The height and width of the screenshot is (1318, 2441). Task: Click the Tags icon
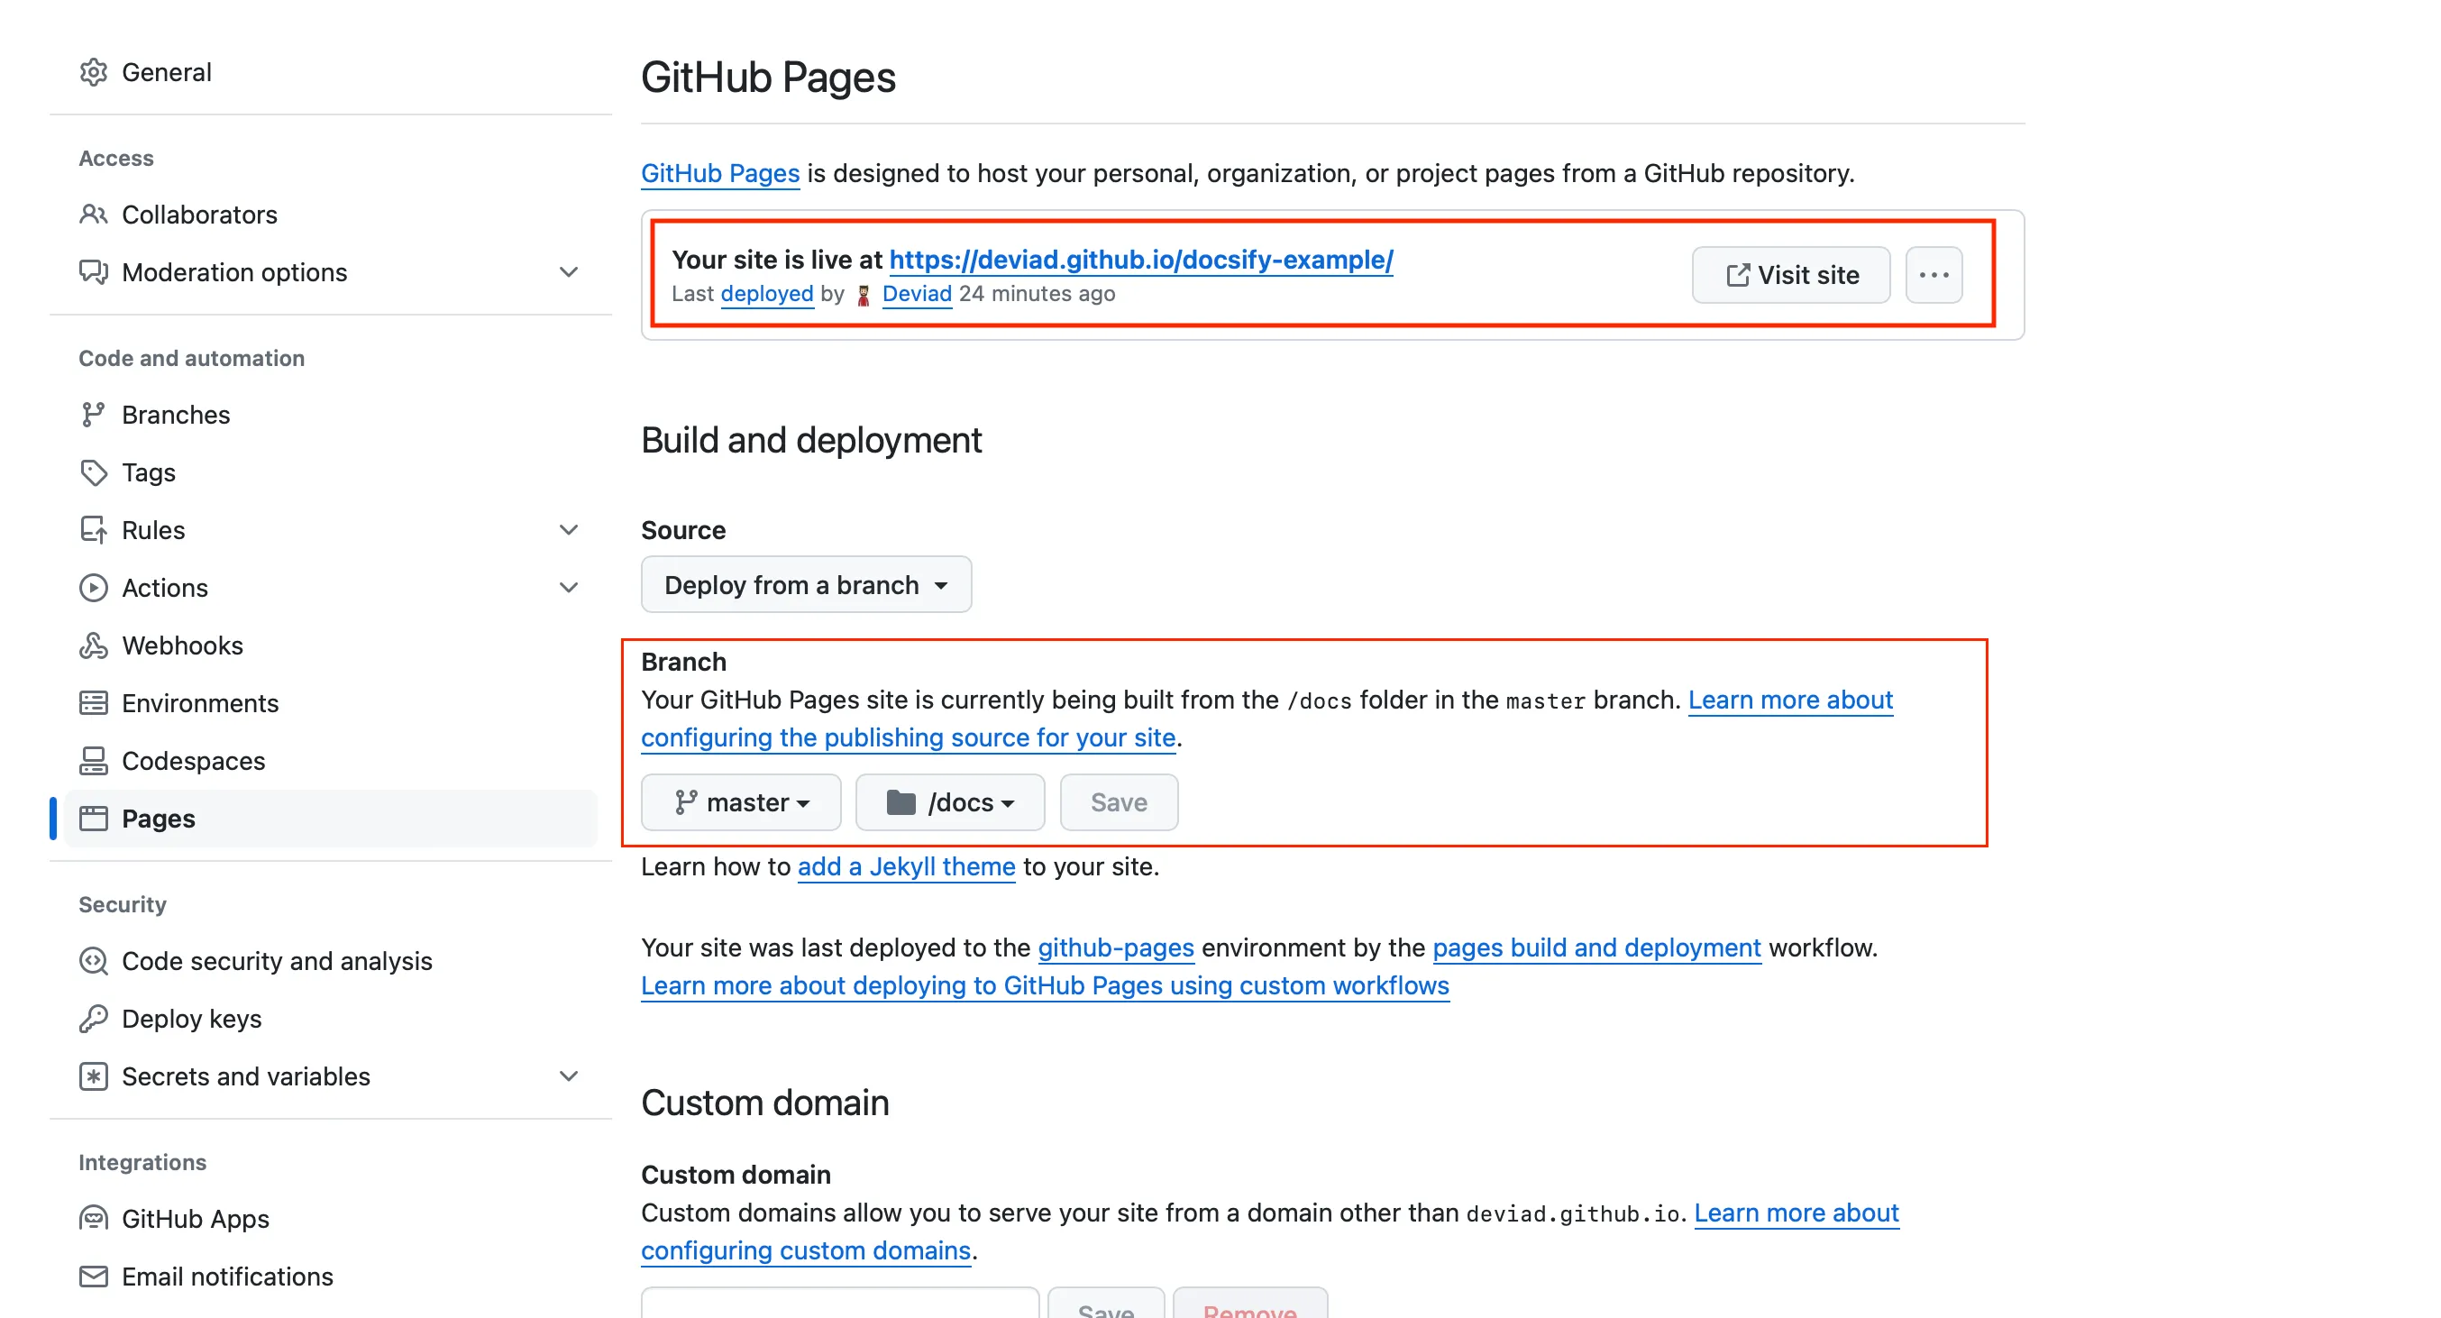(x=93, y=471)
